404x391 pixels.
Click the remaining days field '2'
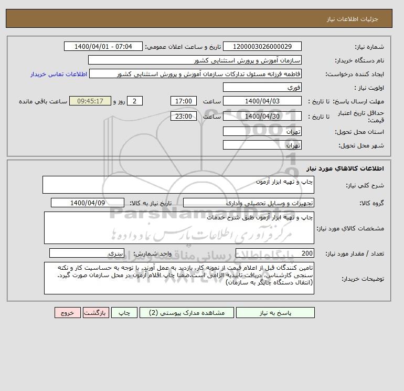click(x=134, y=101)
